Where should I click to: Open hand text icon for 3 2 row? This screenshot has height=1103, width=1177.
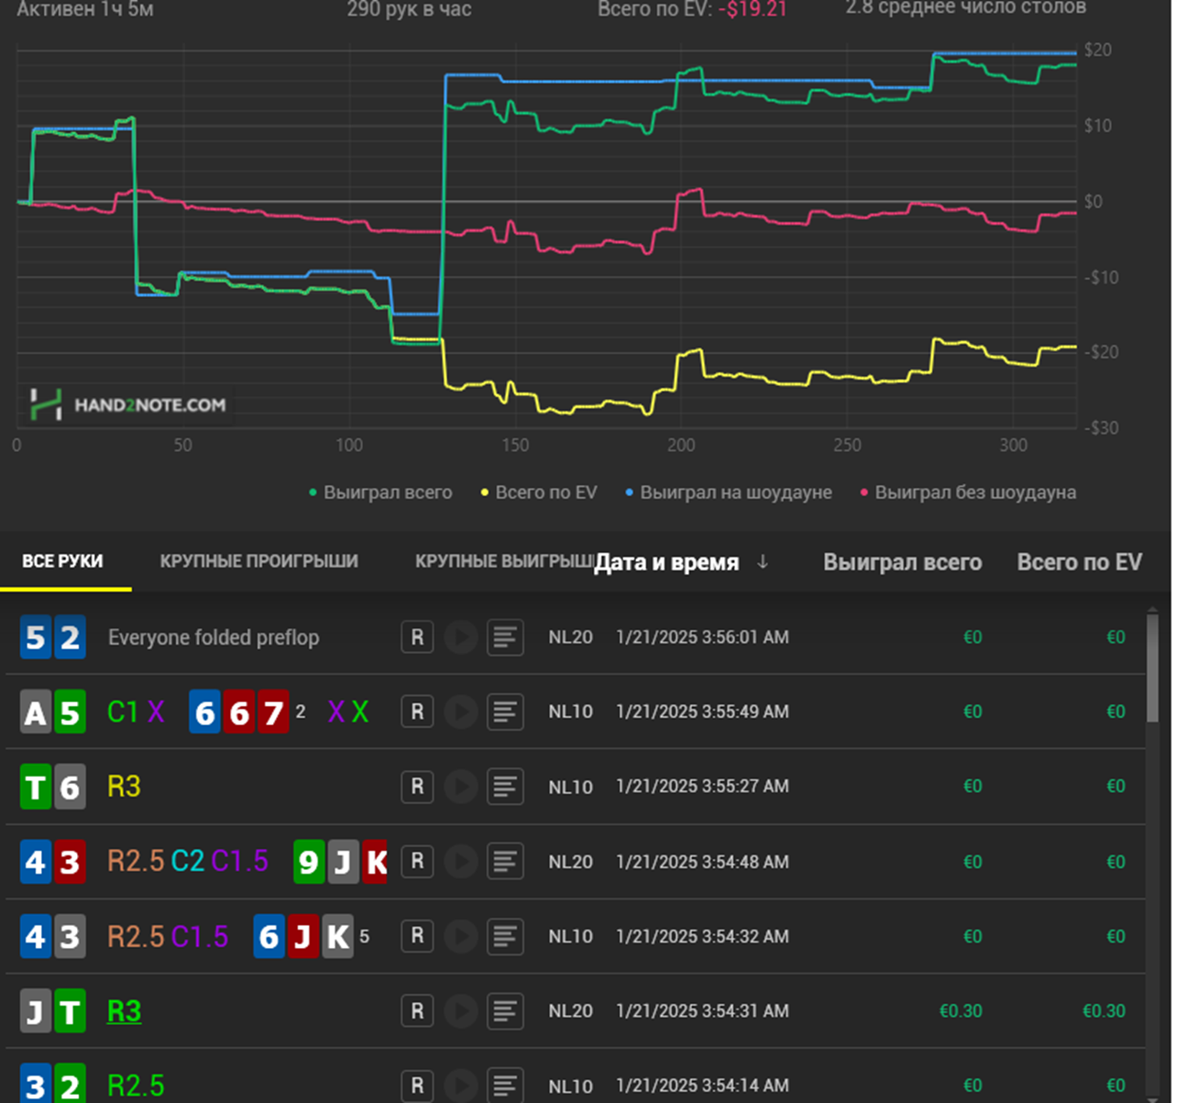point(504,1086)
